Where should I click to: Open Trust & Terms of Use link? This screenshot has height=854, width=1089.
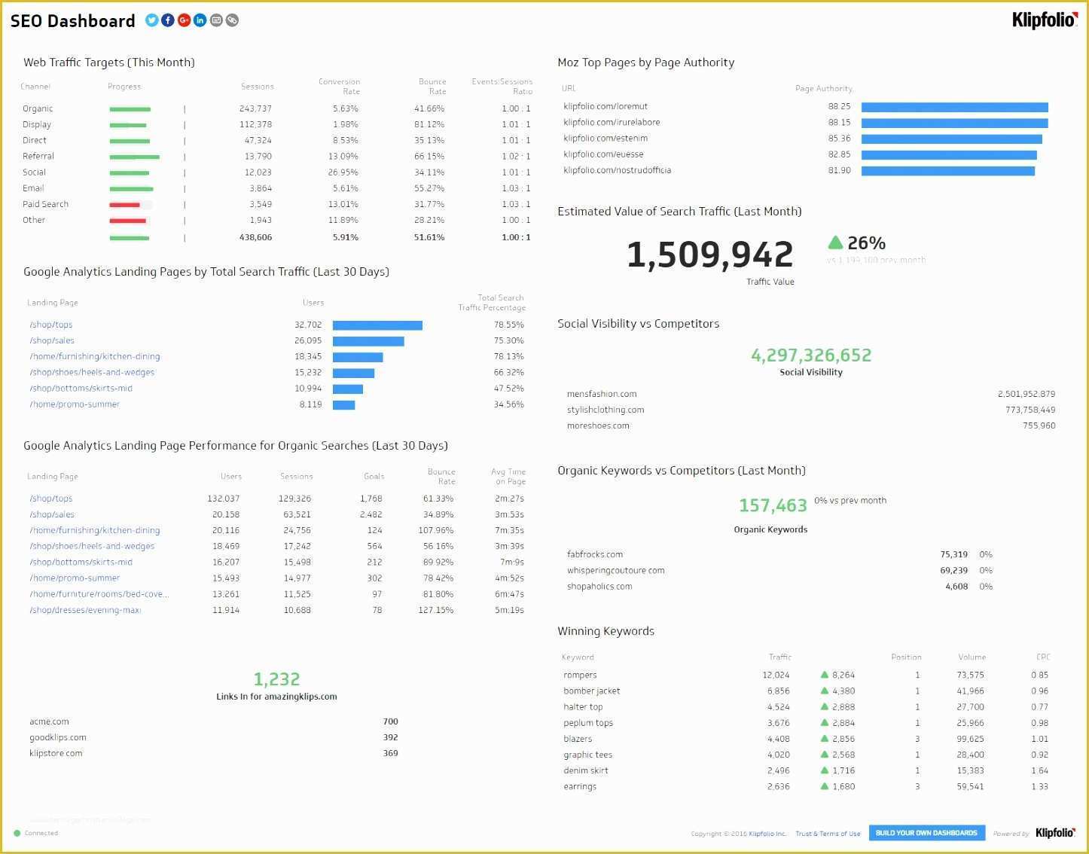[828, 834]
